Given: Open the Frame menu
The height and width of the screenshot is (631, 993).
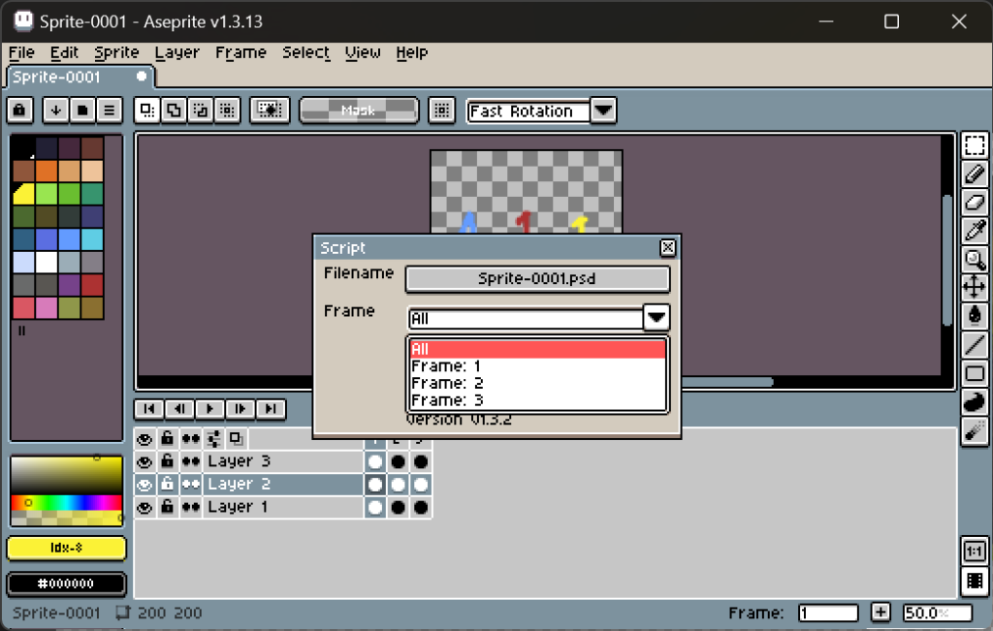Looking at the screenshot, I should pos(240,52).
